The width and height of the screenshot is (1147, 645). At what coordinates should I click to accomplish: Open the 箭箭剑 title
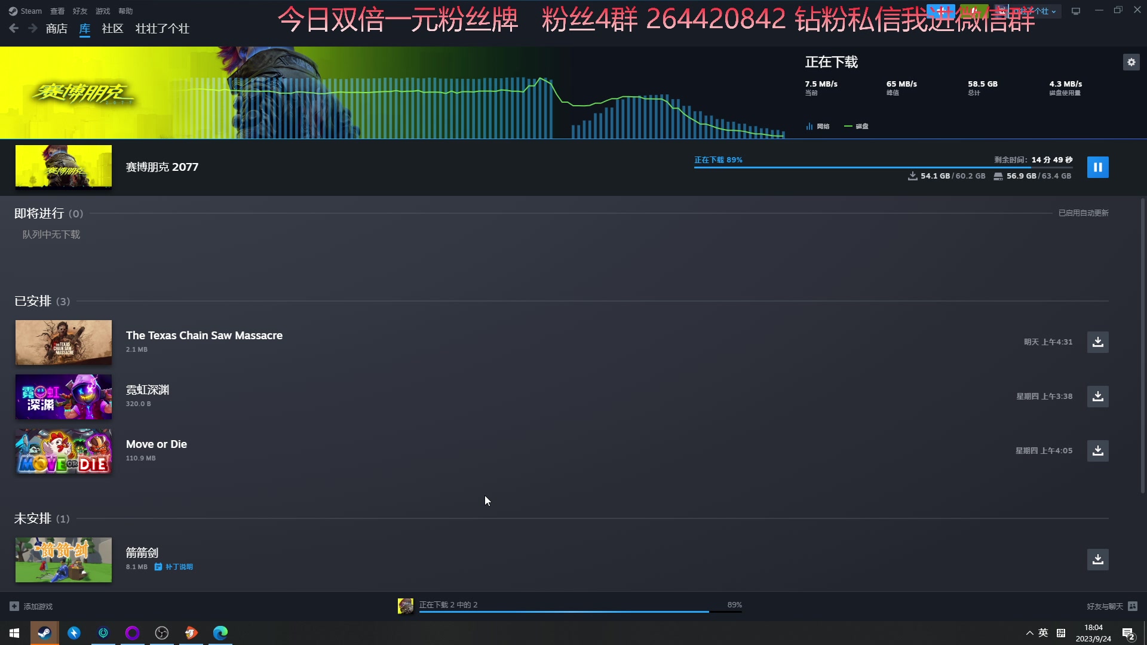pyautogui.click(x=142, y=553)
